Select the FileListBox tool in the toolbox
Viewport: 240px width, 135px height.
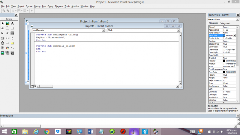(3, 48)
